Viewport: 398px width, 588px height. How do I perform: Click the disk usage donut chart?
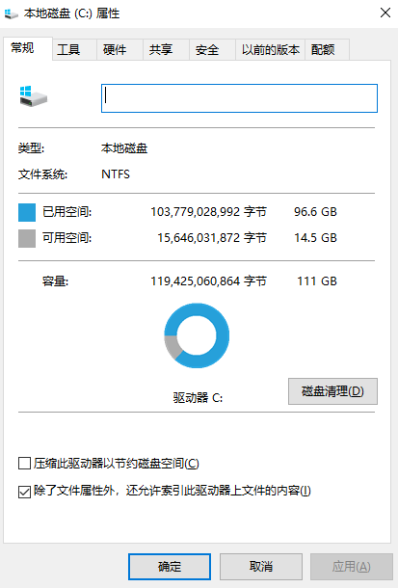197,335
